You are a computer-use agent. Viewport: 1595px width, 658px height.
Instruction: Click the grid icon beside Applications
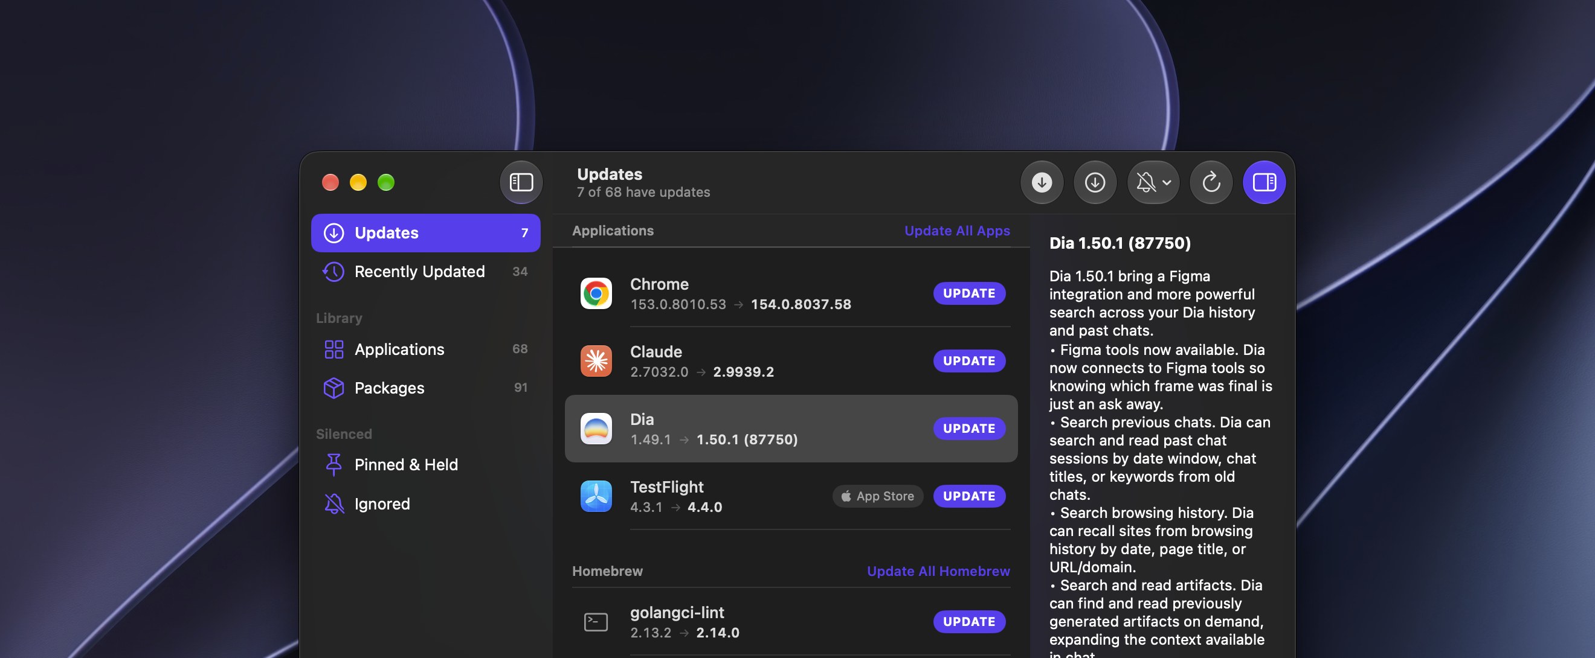coord(333,350)
